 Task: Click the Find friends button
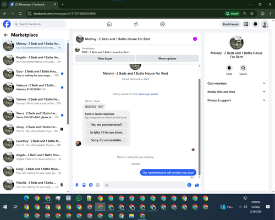pyautogui.click(x=230, y=24)
